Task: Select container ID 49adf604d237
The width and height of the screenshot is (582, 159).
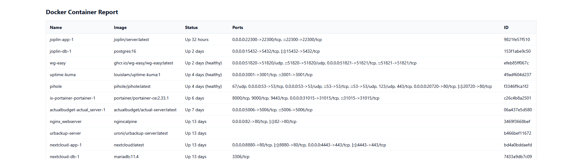Action: (517, 75)
